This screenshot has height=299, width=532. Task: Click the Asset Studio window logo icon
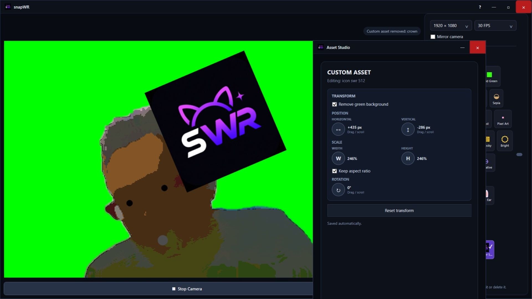point(321,47)
